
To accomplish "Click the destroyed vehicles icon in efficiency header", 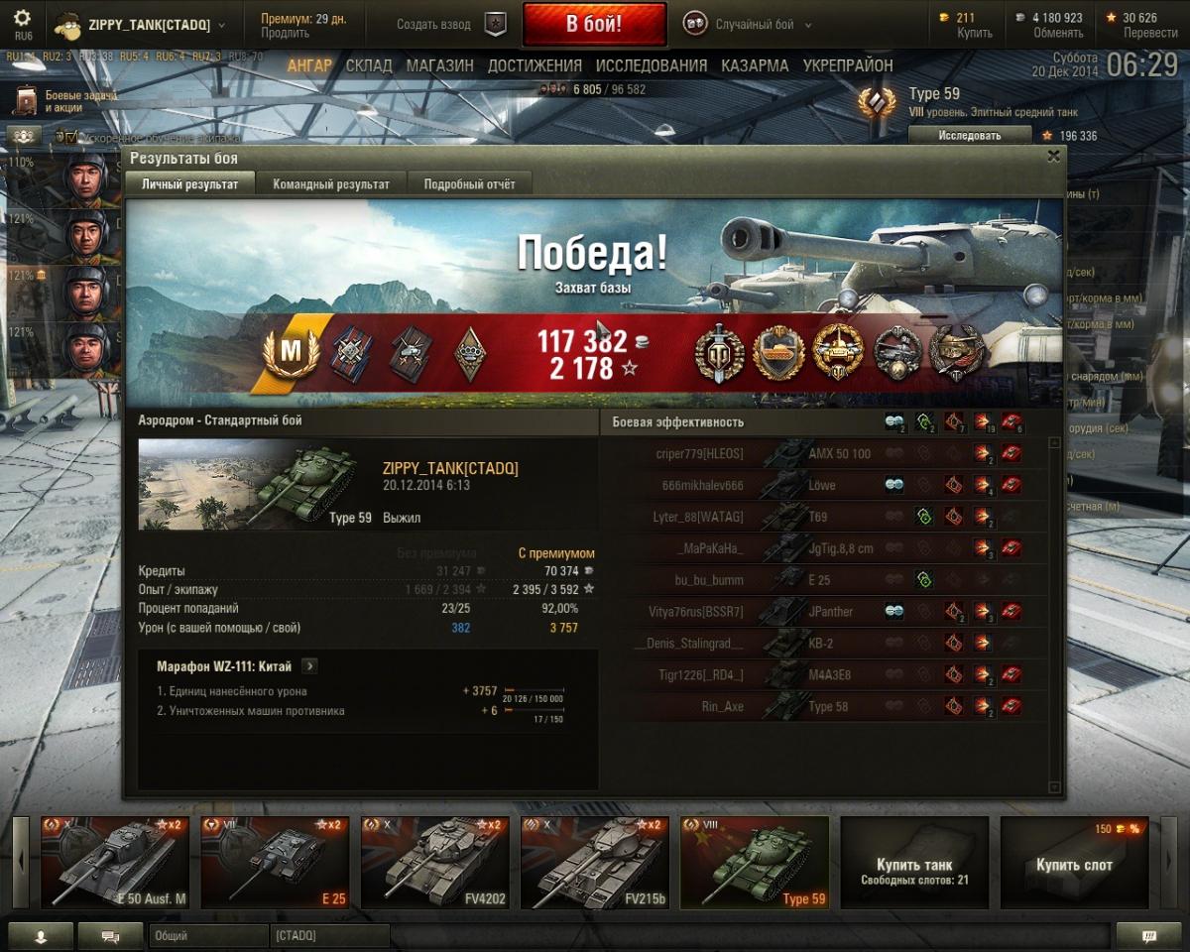I will pos(1011,422).
